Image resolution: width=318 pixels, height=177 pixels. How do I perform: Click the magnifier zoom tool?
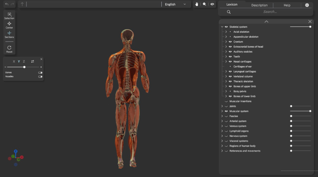pos(204,4)
